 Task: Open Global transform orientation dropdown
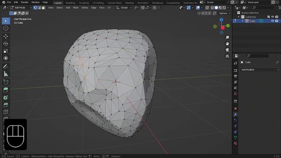point(124,8)
